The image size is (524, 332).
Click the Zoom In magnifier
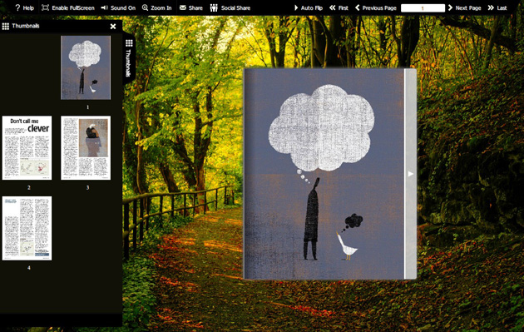[x=145, y=7]
